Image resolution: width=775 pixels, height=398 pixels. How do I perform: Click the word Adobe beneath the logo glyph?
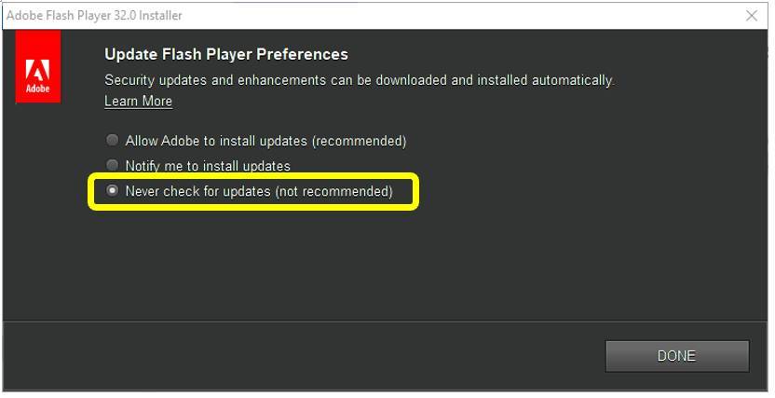(37, 89)
